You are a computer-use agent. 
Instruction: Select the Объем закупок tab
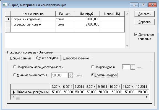point(47,58)
